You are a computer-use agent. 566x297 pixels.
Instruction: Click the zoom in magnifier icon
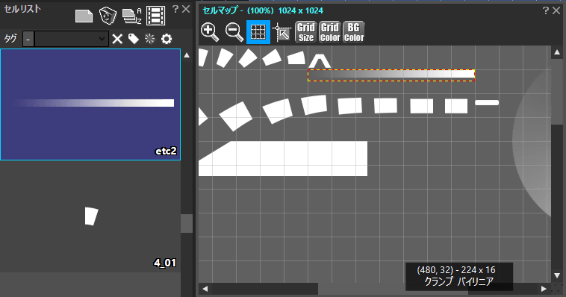(x=210, y=32)
